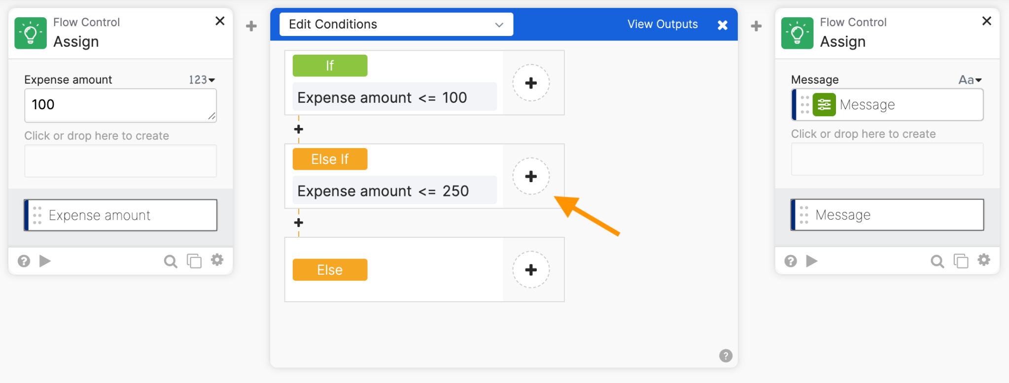Click the magnifier icon on right Assign card
This screenshot has width=1009, height=383.
(938, 261)
